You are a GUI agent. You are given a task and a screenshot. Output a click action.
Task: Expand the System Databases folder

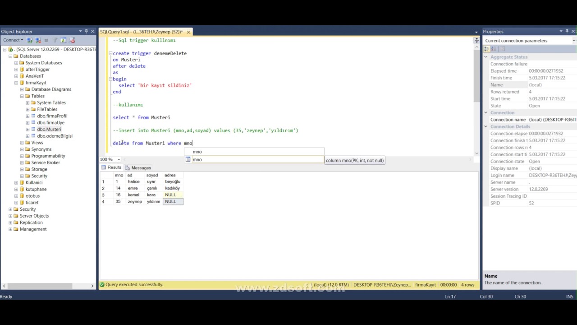pyautogui.click(x=16, y=63)
